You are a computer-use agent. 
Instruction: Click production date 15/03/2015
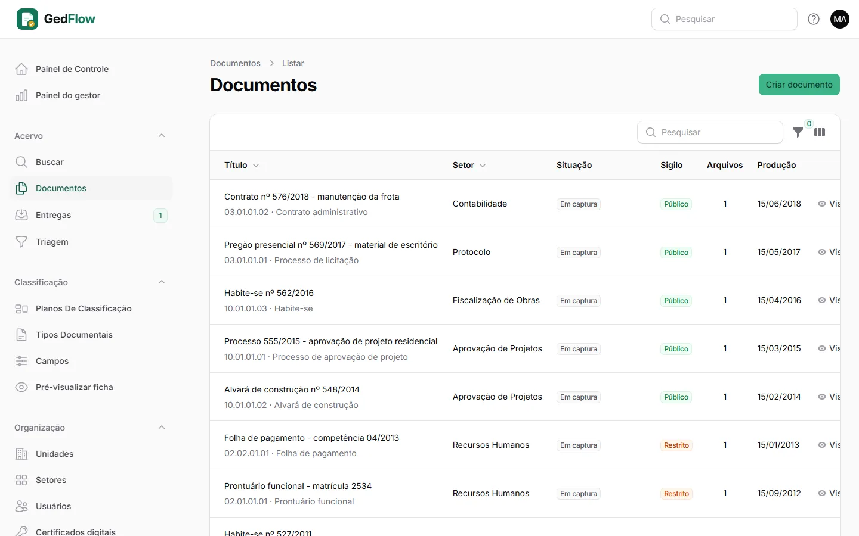tap(779, 348)
